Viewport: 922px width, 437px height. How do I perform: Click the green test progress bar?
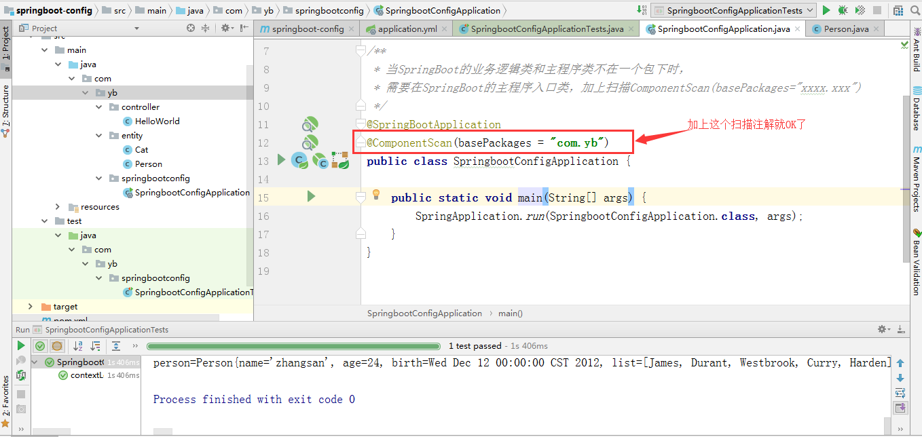293,345
